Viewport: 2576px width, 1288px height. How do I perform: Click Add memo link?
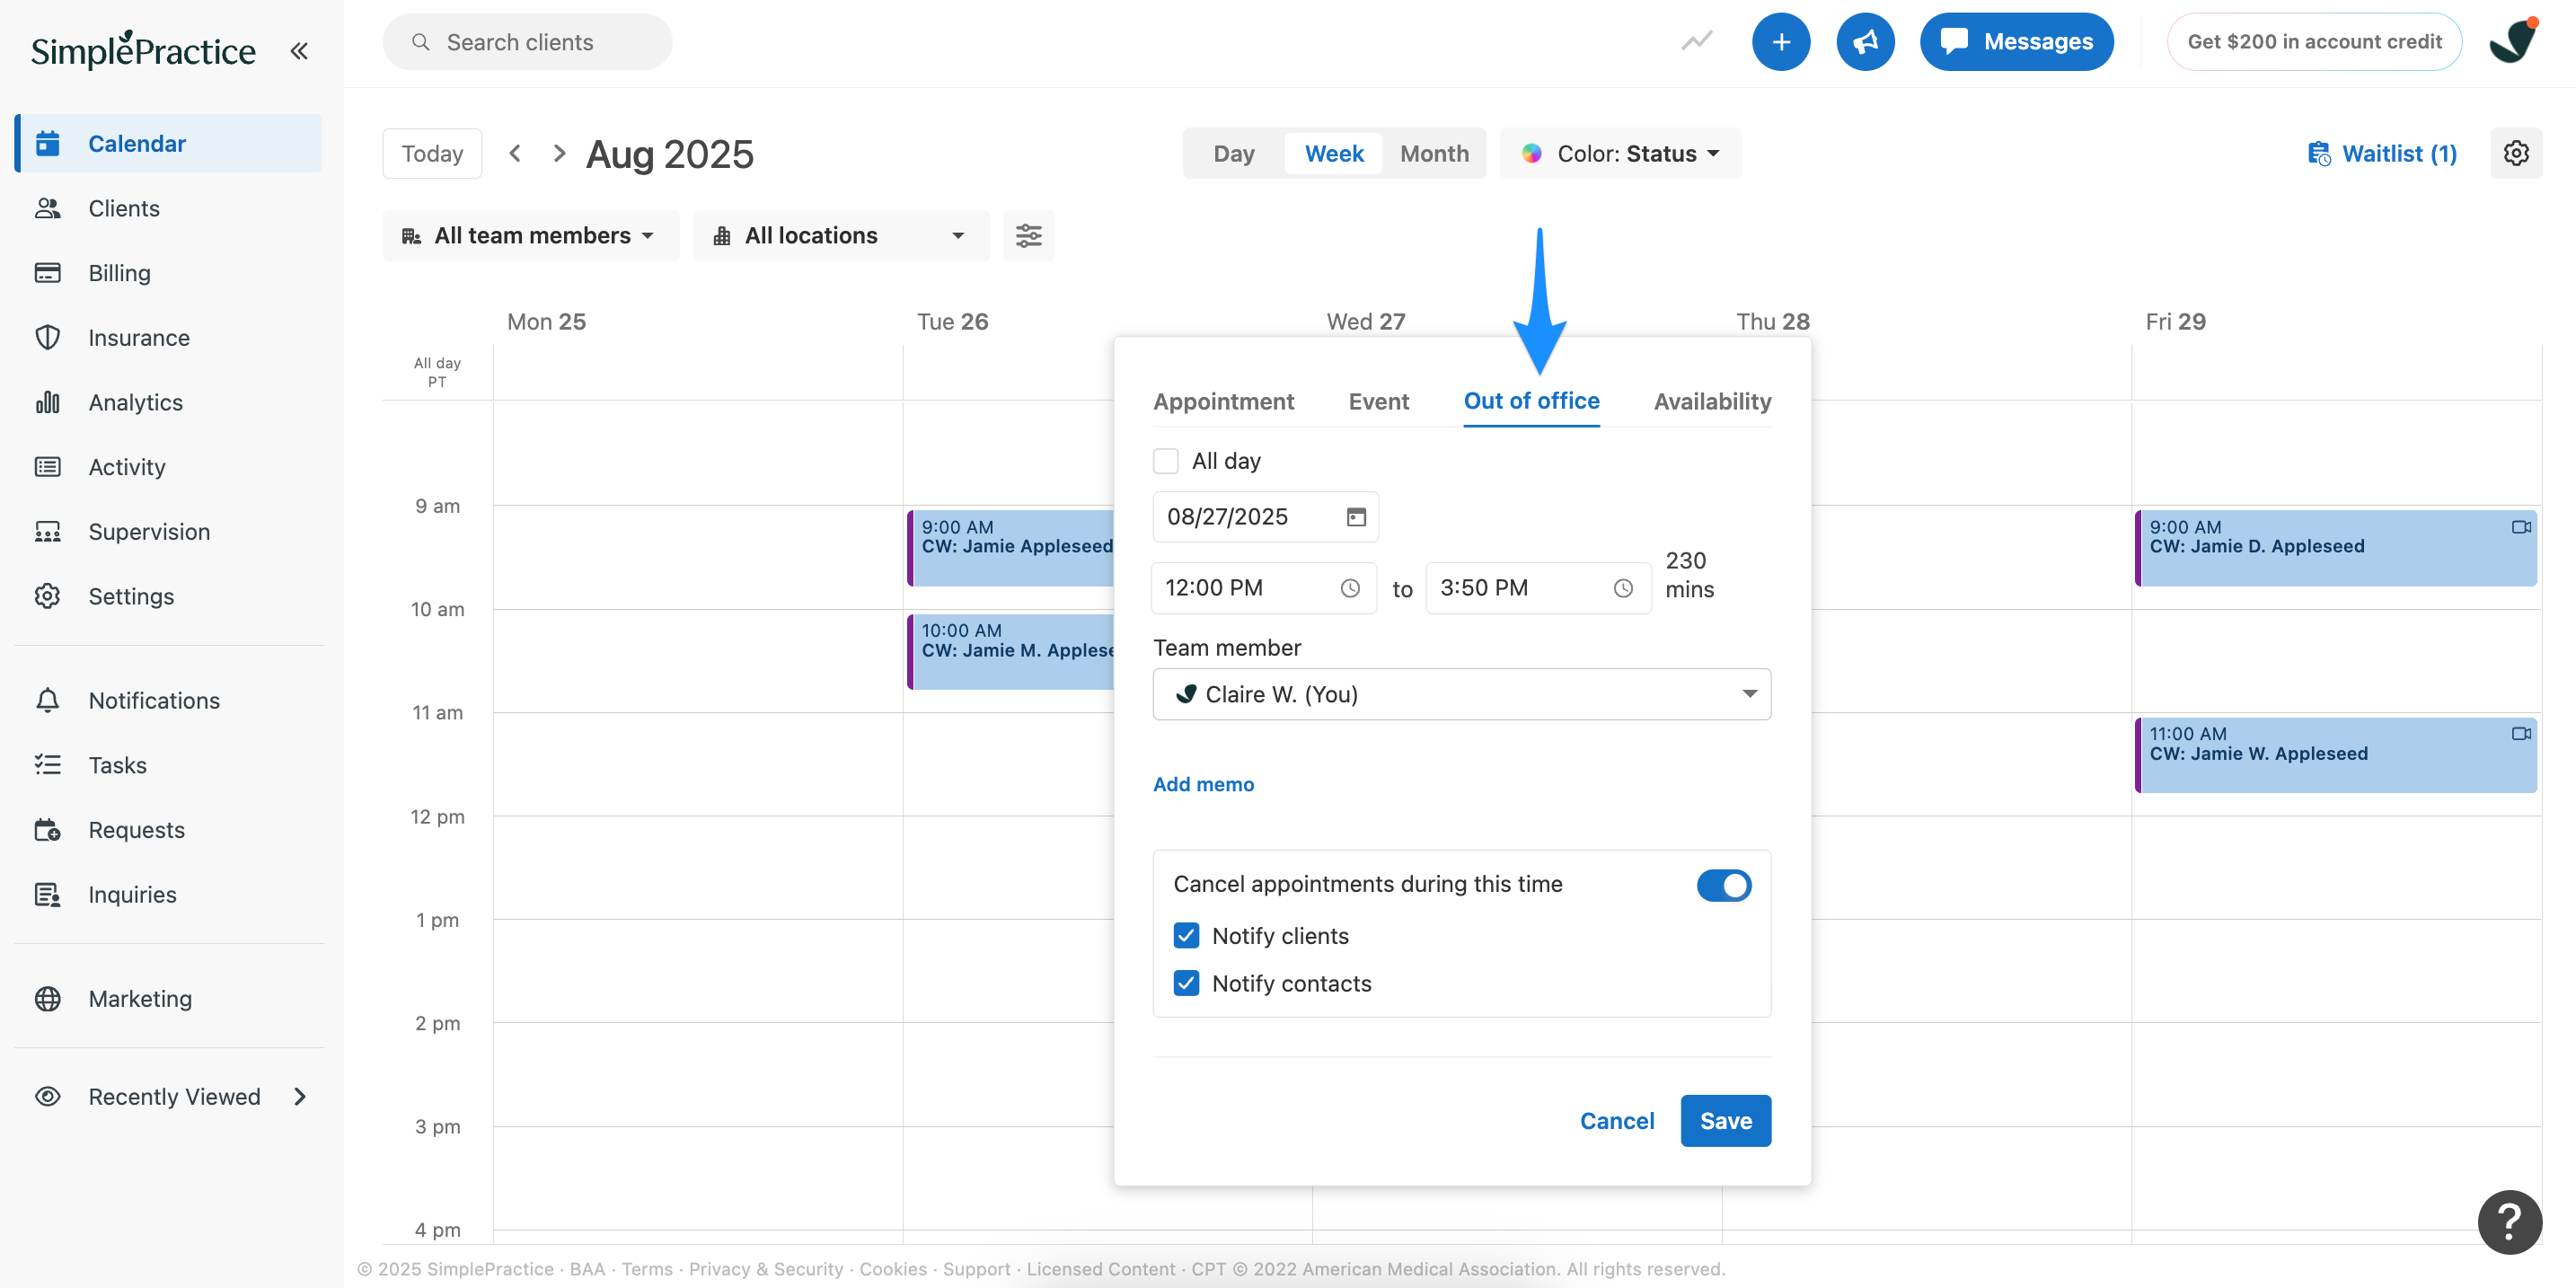(1203, 784)
